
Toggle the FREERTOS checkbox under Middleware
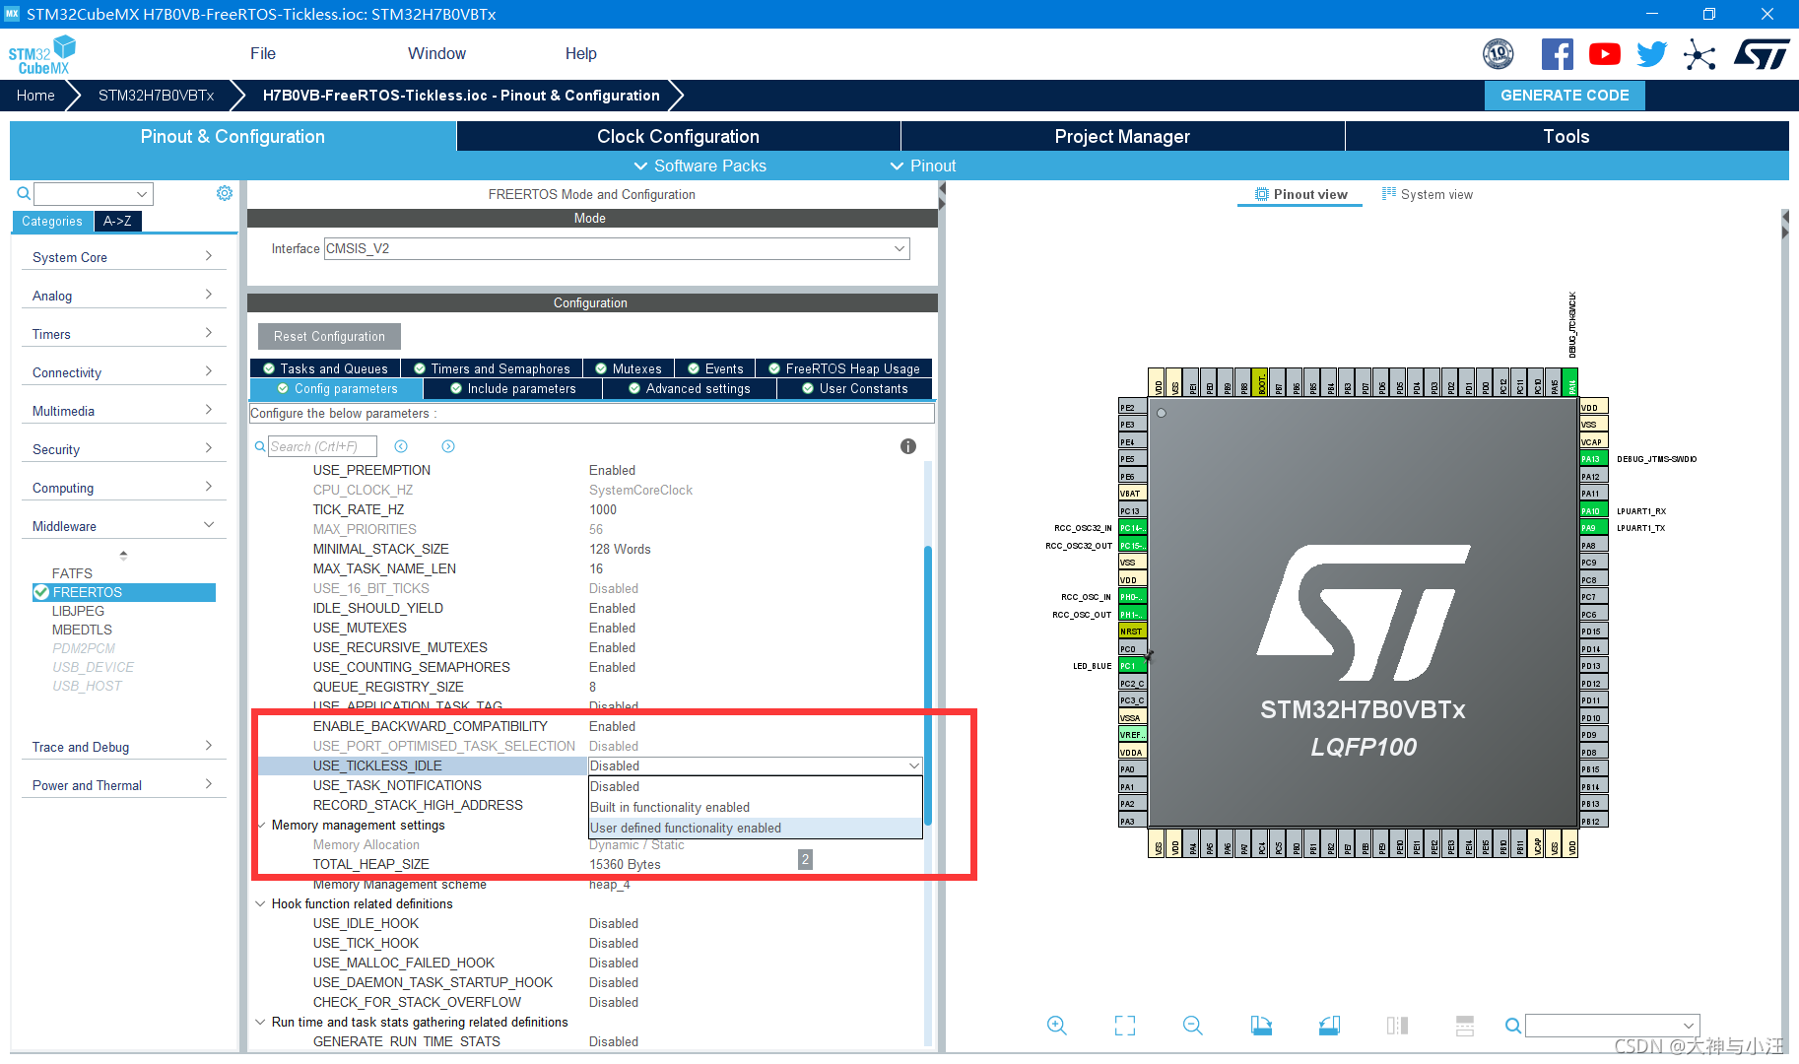pyautogui.click(x=41, y=592)
